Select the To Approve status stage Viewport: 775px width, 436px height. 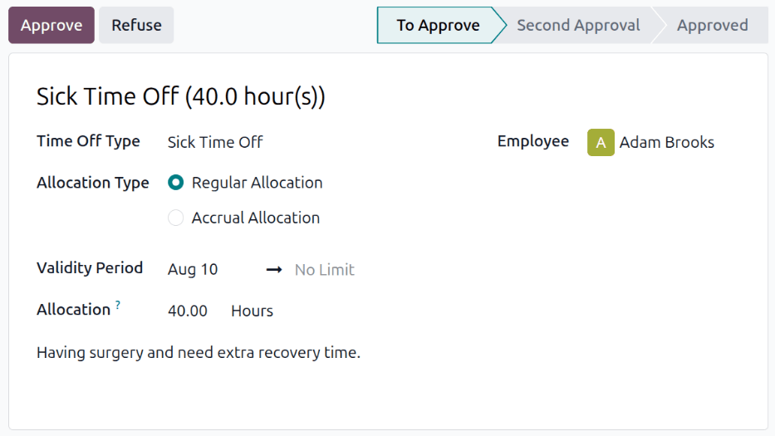(x=438, y=25)
